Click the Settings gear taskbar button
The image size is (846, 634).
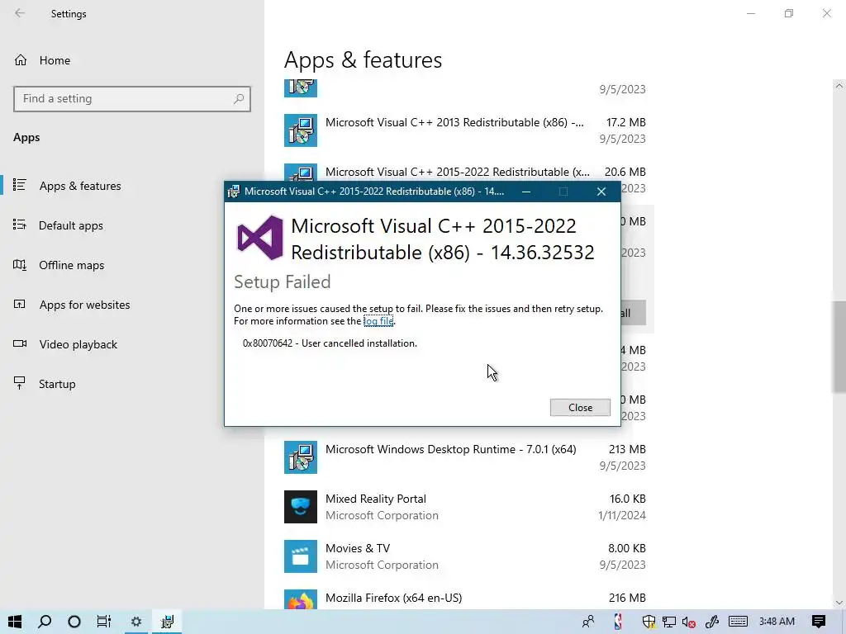click(x=136, y=622)
